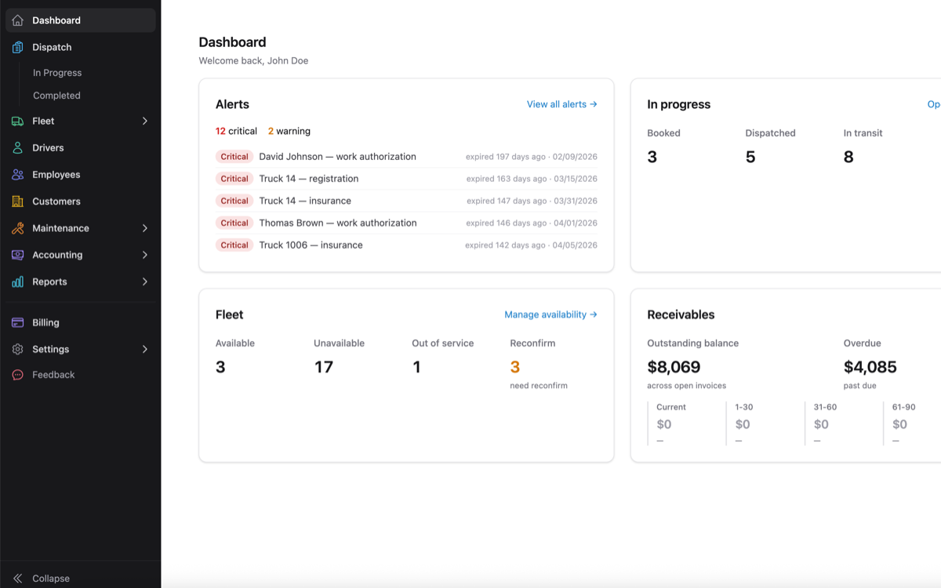
Task: Click Critical badge on Truck 1006 row
Action: click(x=234, y=245)
